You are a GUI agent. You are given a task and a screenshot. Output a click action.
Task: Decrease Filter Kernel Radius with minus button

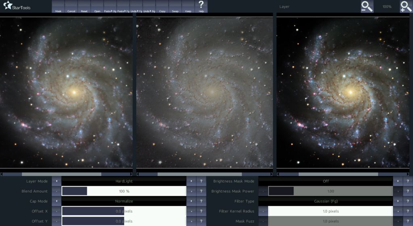click(x=263, y=211)
